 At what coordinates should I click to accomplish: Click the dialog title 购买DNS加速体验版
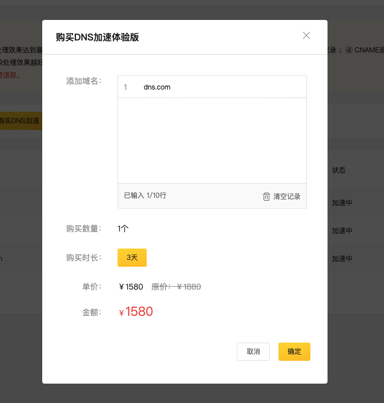pos(97,38)
